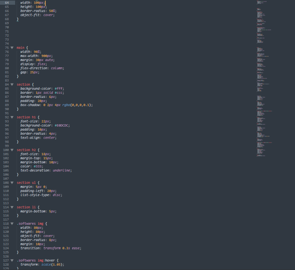Click the flex-direction property name
The height and width of the screenshot is (270, 295).
(34, 68)
